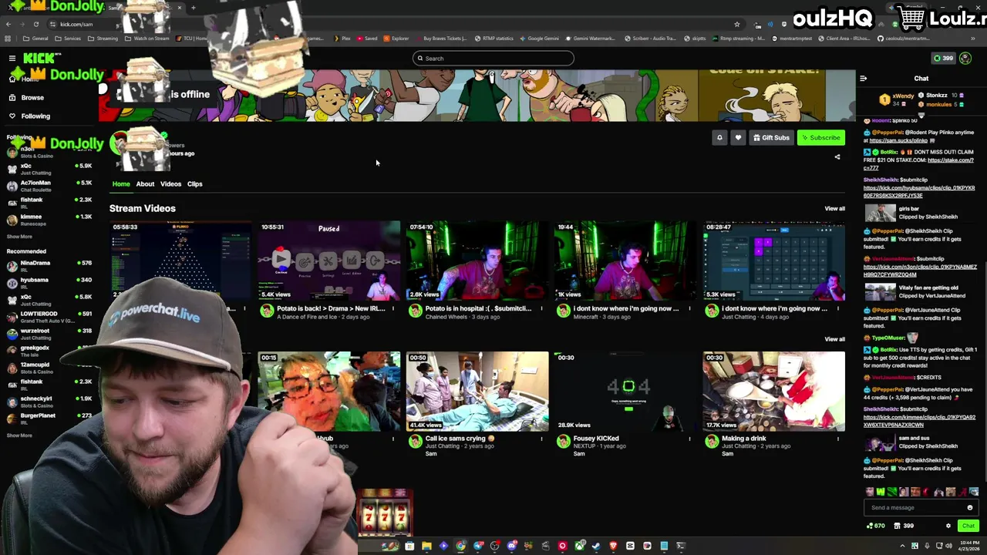
Task: Click View all for Stream Videos
Action: pos(834,209)
